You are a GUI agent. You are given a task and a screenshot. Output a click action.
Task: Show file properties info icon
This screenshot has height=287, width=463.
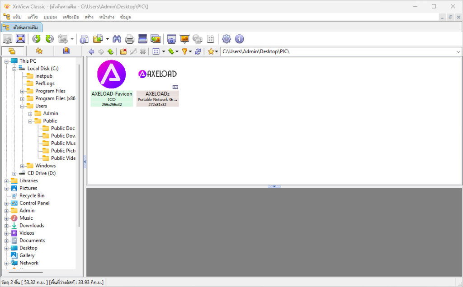click(x=84, y=39)
